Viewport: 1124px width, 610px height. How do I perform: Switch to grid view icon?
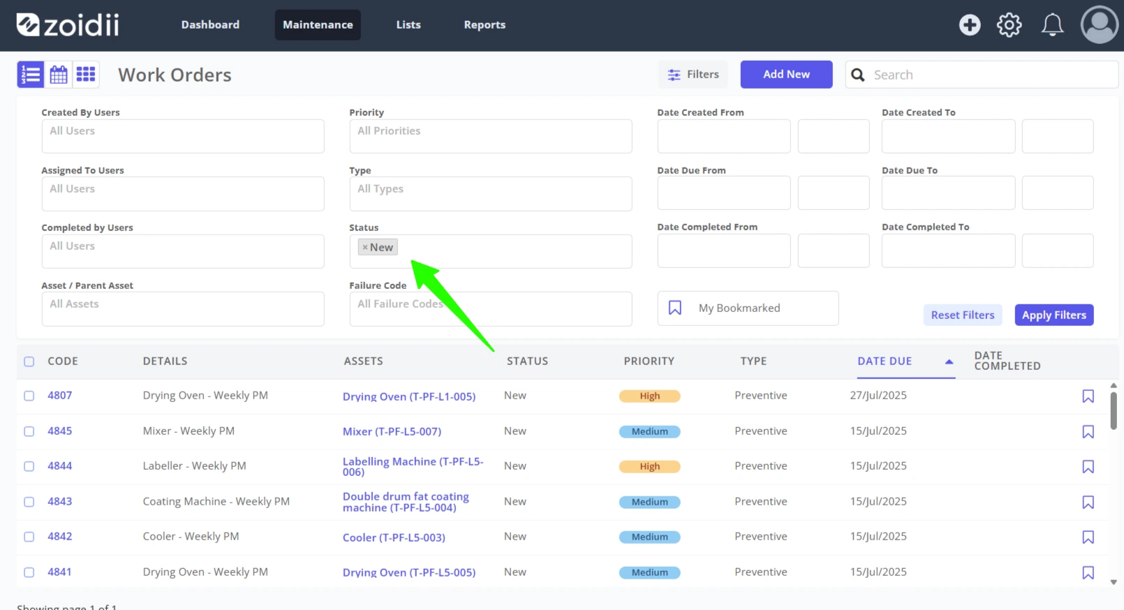coord(86,74)
